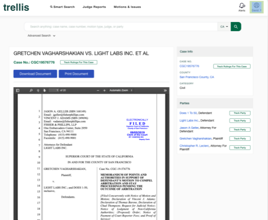Open the CA state selector dropdown
The image size is (268, 220).
[224, 27]
